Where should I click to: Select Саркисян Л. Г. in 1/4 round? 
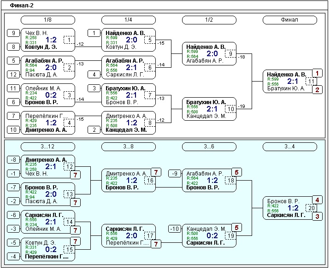(125, 75)
